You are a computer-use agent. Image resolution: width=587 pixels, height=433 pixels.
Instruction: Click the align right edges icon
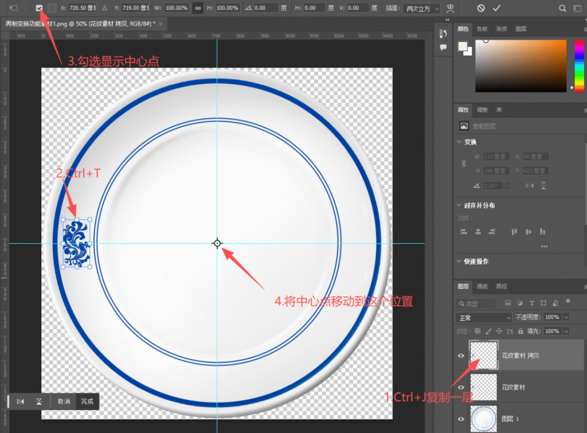click(492, 232)
